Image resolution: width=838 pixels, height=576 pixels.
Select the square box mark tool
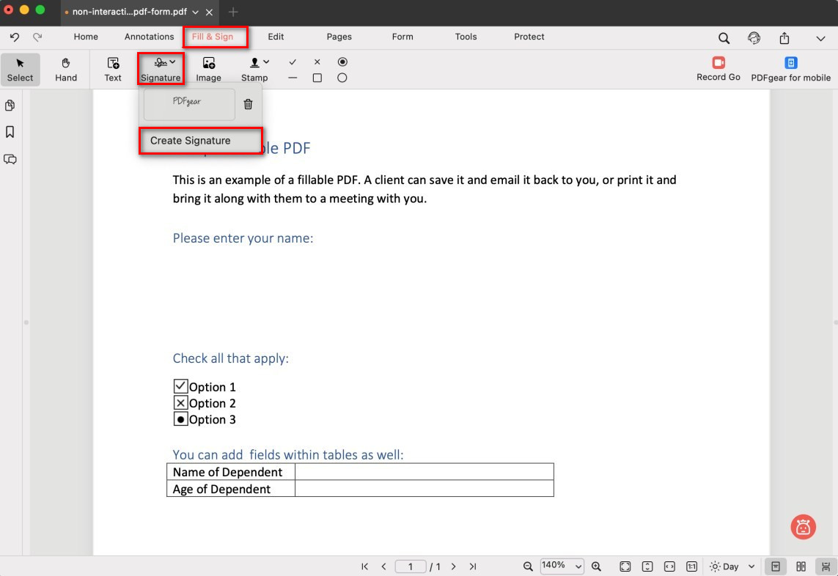pos(317,78)
